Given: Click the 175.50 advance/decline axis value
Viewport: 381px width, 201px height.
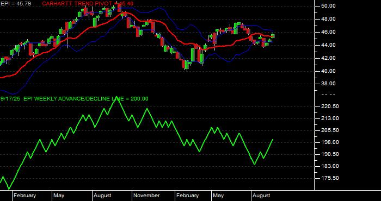Looking at the screenshot, I should tap(330, 178).
